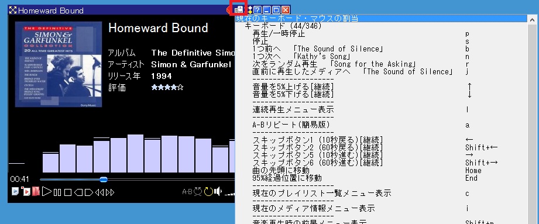Open the keyboard and mouse assignment icon
This screenshot has height=224, width=539.
(239, 9)
